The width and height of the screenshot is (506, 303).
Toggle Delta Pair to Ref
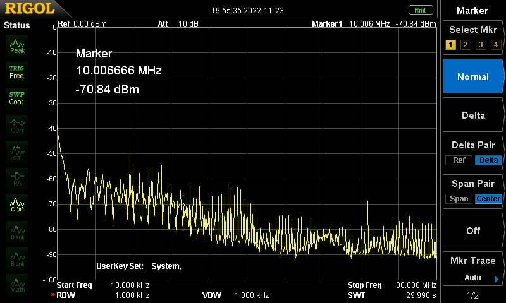coord(459,160)
